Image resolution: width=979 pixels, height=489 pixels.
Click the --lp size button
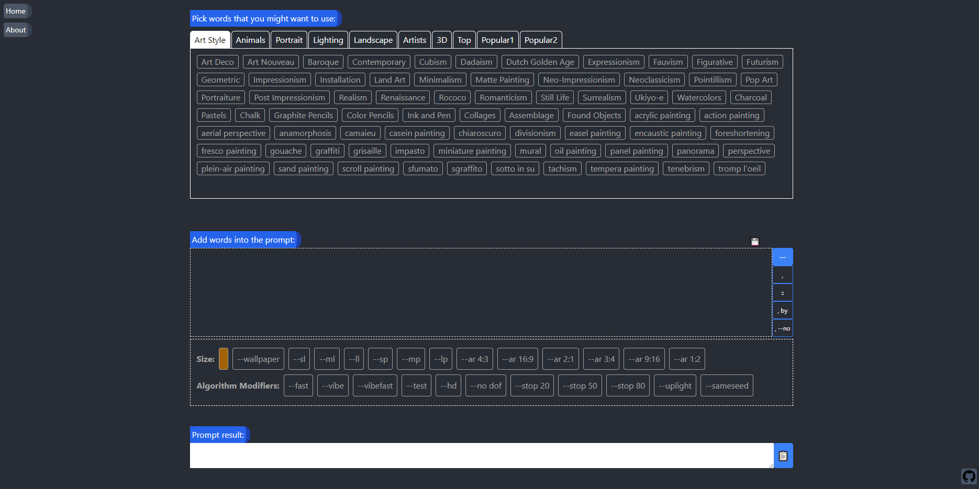[x=441, y=359]
